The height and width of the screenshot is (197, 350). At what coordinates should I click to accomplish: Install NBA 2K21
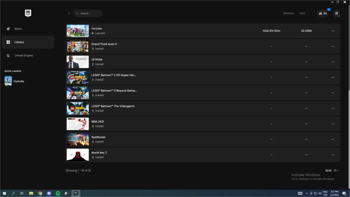97,126
